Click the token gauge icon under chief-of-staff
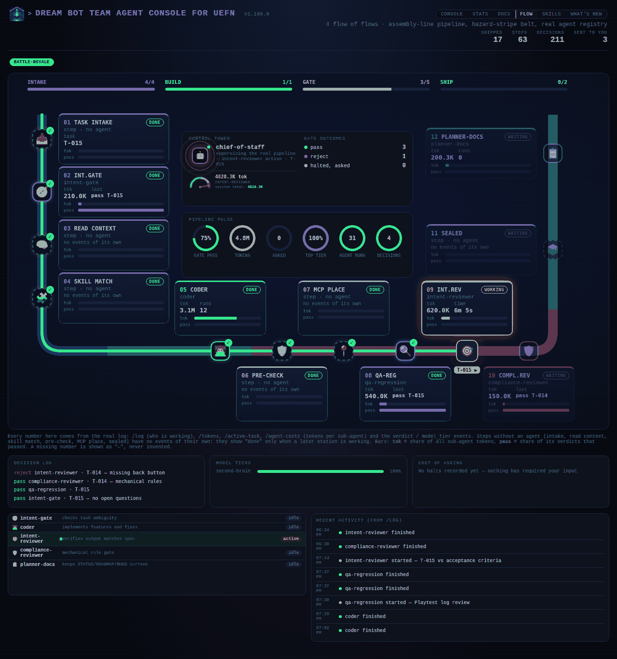The image size is (617, 659). (x=200, y=183)
